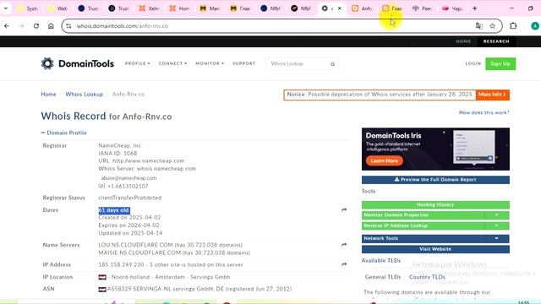Click Learn More on the Iris ad

point(384,160)
